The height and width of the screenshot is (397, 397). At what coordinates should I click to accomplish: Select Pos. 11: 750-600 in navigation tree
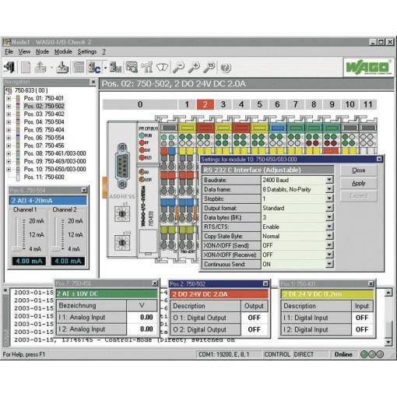[44, 177]
